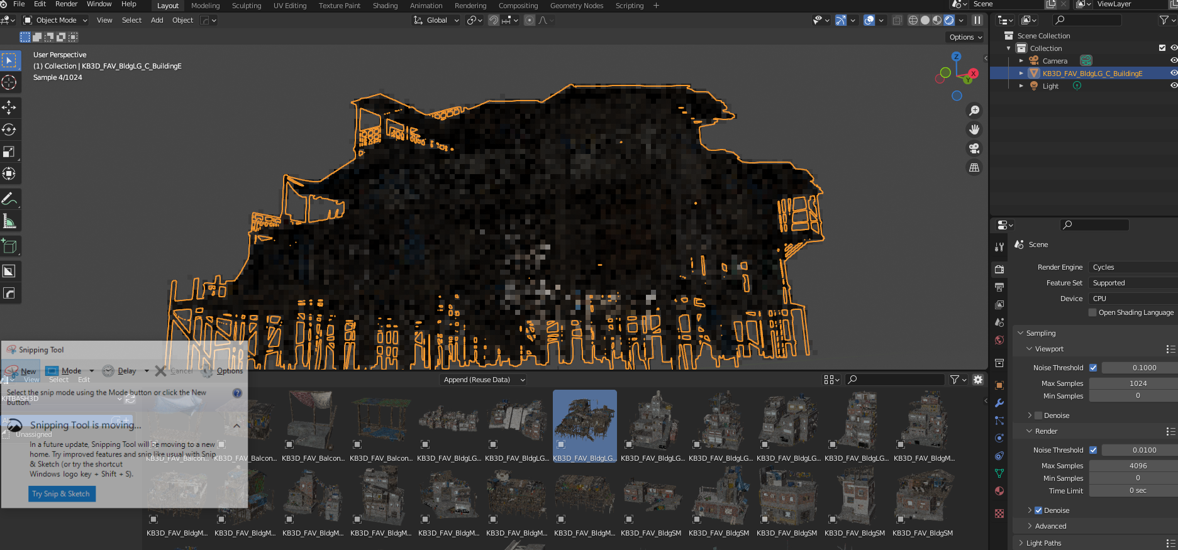This screenshot has height=550, width=1178.
Task: Switch to Rendered viewport shading
Action: tap(949, 20)
